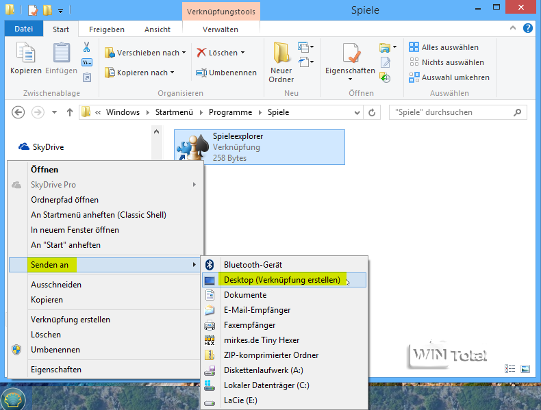Open Kopieren nach dropdown
Viewport: 541px width, 410px height.
[172, 73]
